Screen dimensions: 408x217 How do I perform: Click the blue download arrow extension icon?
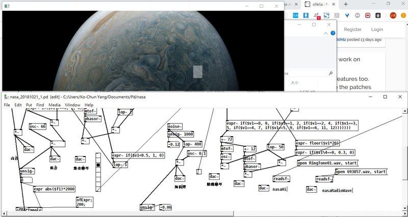click(x=306, y=16)
